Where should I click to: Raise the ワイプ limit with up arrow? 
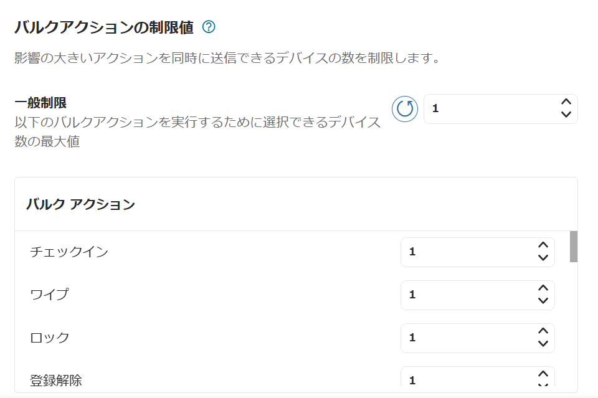tap(543, 288)
